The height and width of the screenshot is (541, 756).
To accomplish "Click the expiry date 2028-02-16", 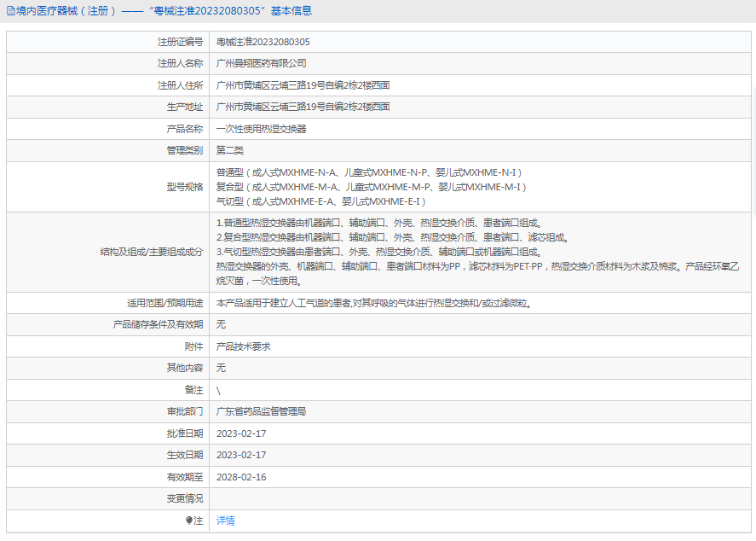I will (241, 477).
